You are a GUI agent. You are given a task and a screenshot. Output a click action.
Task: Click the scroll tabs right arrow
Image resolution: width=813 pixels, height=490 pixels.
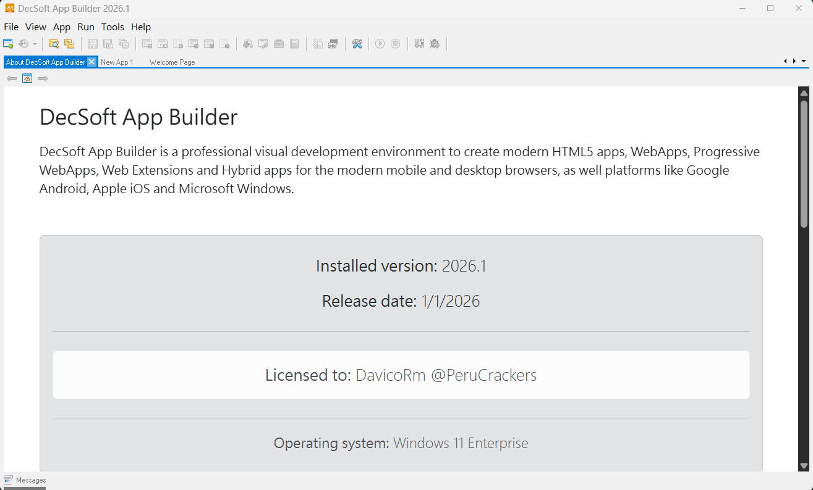click(x=794, y=61)
